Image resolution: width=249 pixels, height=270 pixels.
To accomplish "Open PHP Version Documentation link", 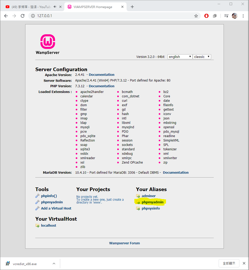I will click(101, 86).
